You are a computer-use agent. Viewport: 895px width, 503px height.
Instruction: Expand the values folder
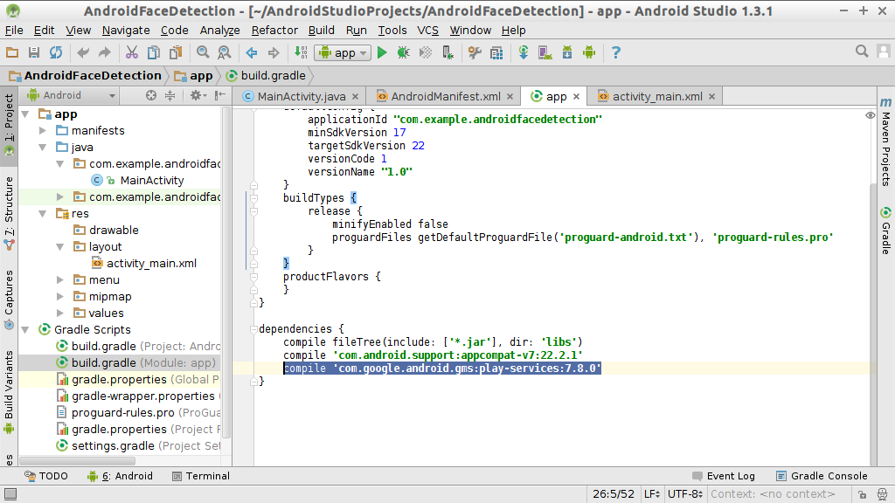click(x=60, y=314)
